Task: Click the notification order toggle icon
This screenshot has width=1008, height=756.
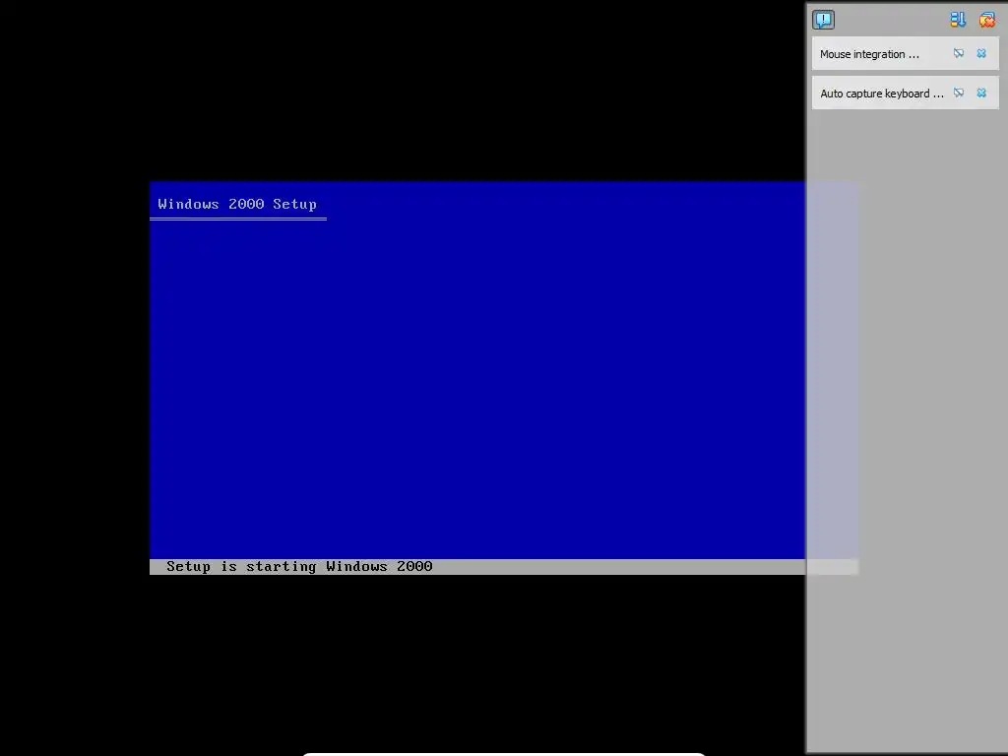Action: tap(958, 20)
